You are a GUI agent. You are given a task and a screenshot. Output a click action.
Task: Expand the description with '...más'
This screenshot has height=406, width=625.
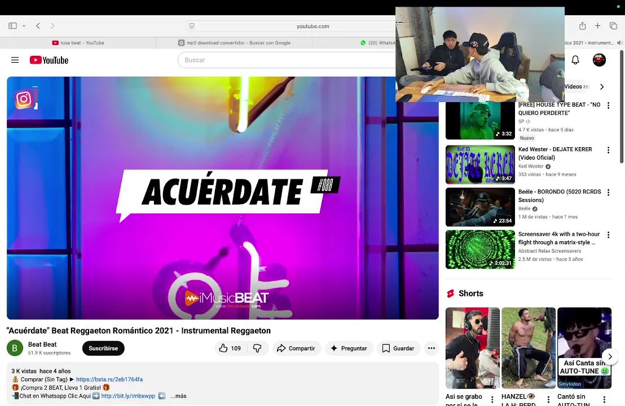click(178, 396)
